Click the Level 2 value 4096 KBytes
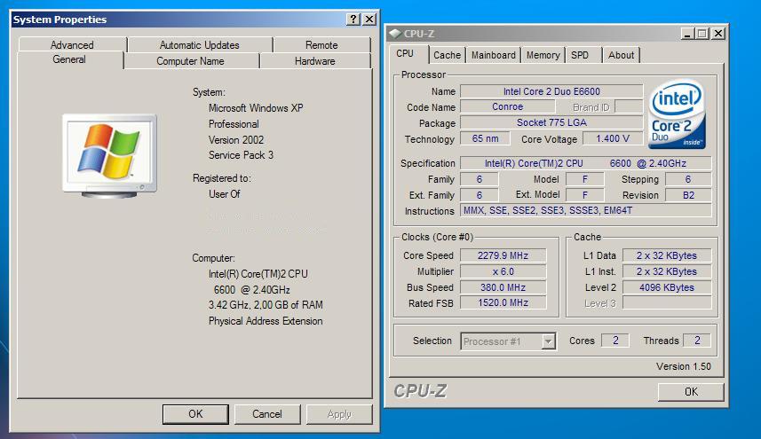This screenshot has height=439, width=761. point(667,287)
